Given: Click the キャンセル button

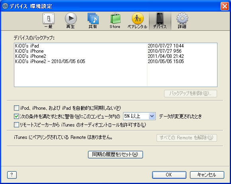Looking at the screenshot, I should (x=207, y=175).
